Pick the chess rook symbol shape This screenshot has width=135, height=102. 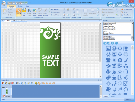point(108,60)
